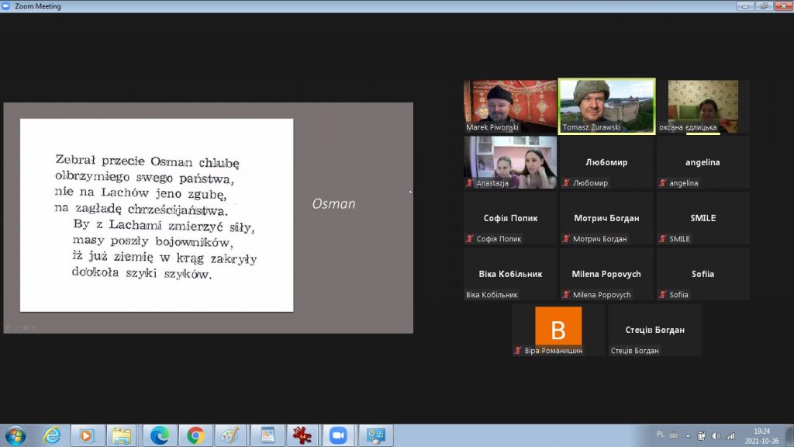
Task: Open the PL language selector
Action: point(660,435)
